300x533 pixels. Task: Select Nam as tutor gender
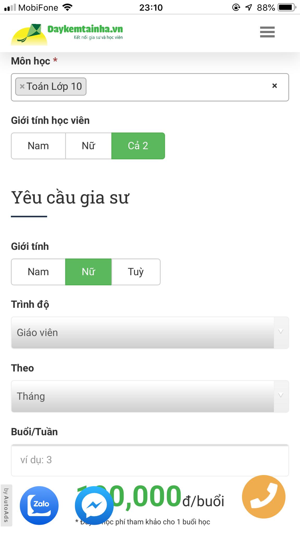coord(38,272)
